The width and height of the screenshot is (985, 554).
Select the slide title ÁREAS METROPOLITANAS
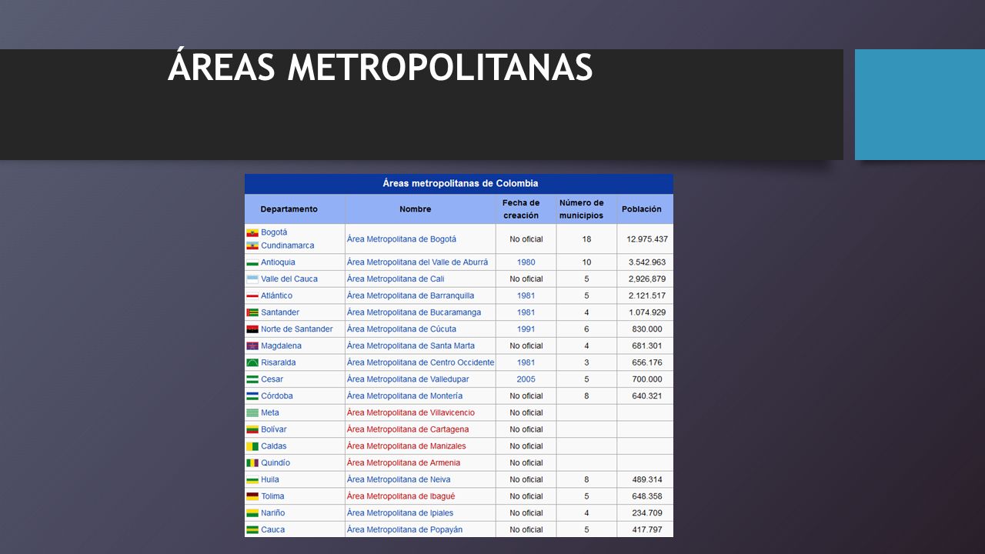click(380, 68)
